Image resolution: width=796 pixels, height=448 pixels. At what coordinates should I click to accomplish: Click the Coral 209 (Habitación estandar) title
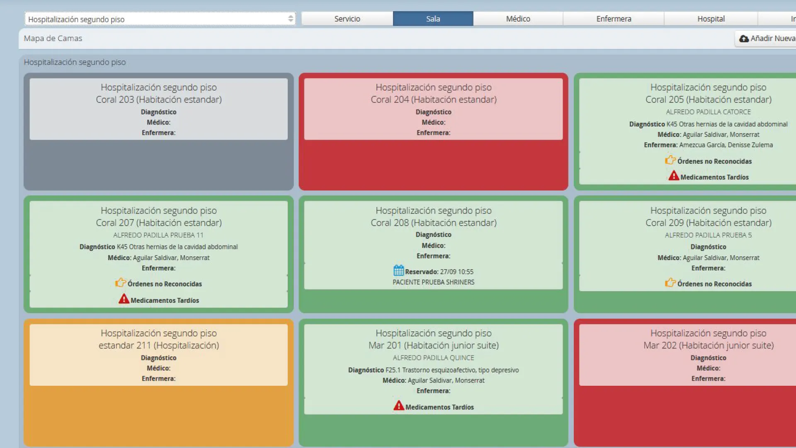[708, 223]
